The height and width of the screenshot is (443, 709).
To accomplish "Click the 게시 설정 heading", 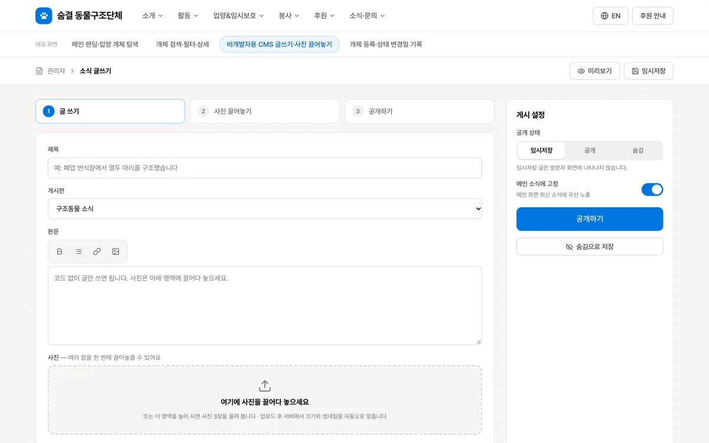I will pyautogui.click(x=531, y=115).
